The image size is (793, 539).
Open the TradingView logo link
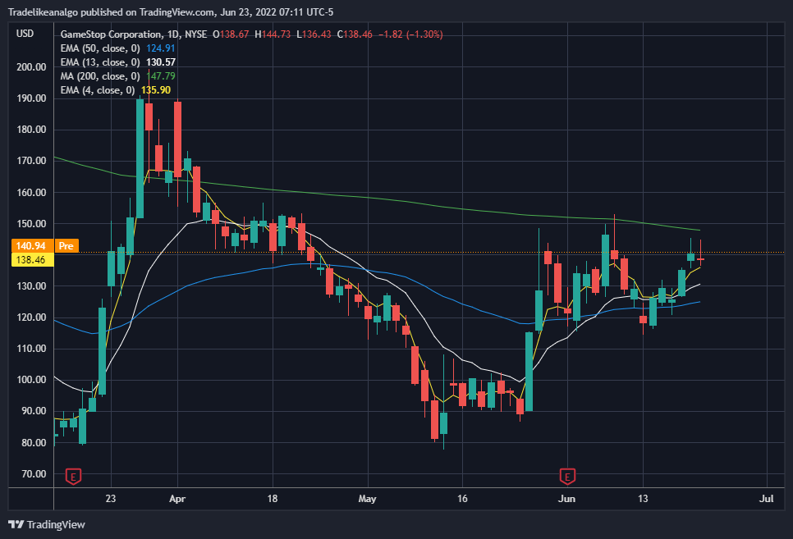[47, 524]
